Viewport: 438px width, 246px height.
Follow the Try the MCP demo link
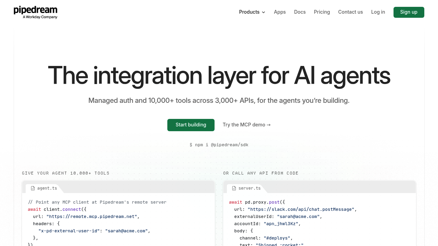pyautogui.click(x=247, y=125)
